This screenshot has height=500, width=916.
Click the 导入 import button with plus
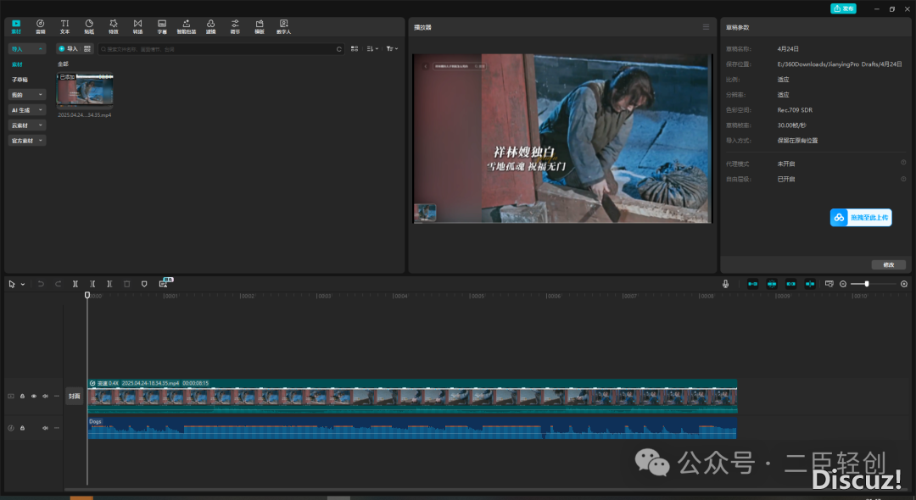(x=68, y=49)
